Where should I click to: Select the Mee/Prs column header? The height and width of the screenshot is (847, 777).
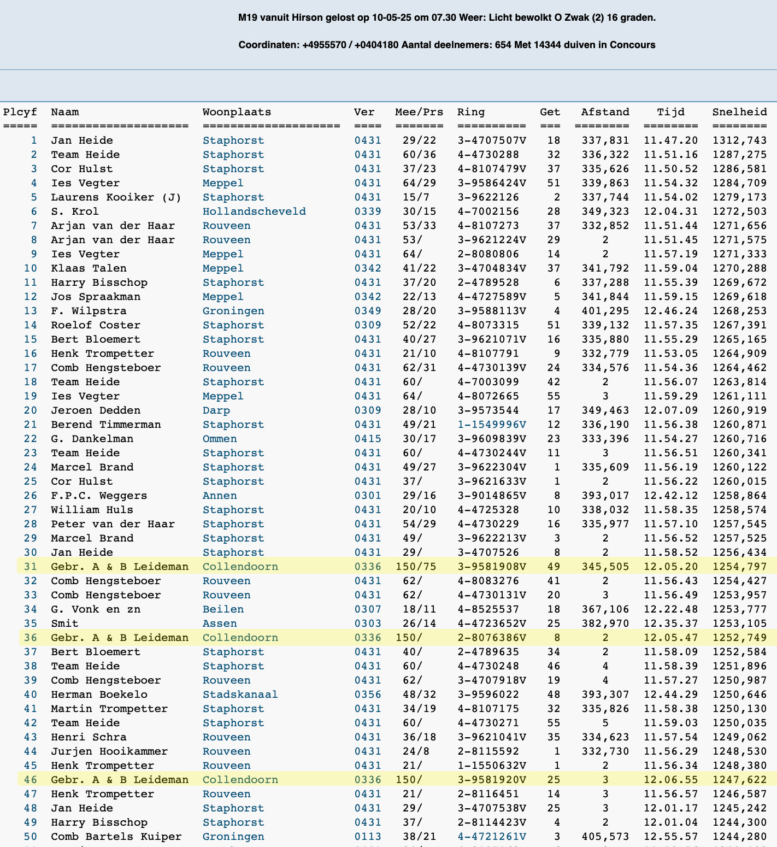point(420,112)
